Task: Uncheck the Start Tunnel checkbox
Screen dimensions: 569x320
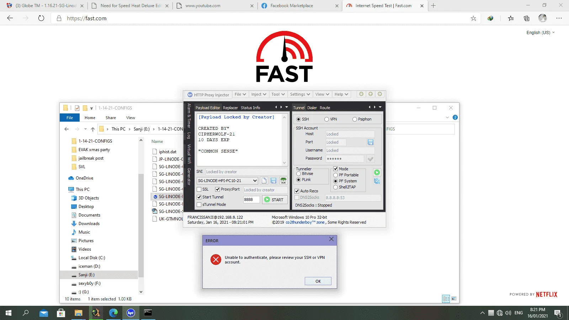Action: tap(199, 197)
